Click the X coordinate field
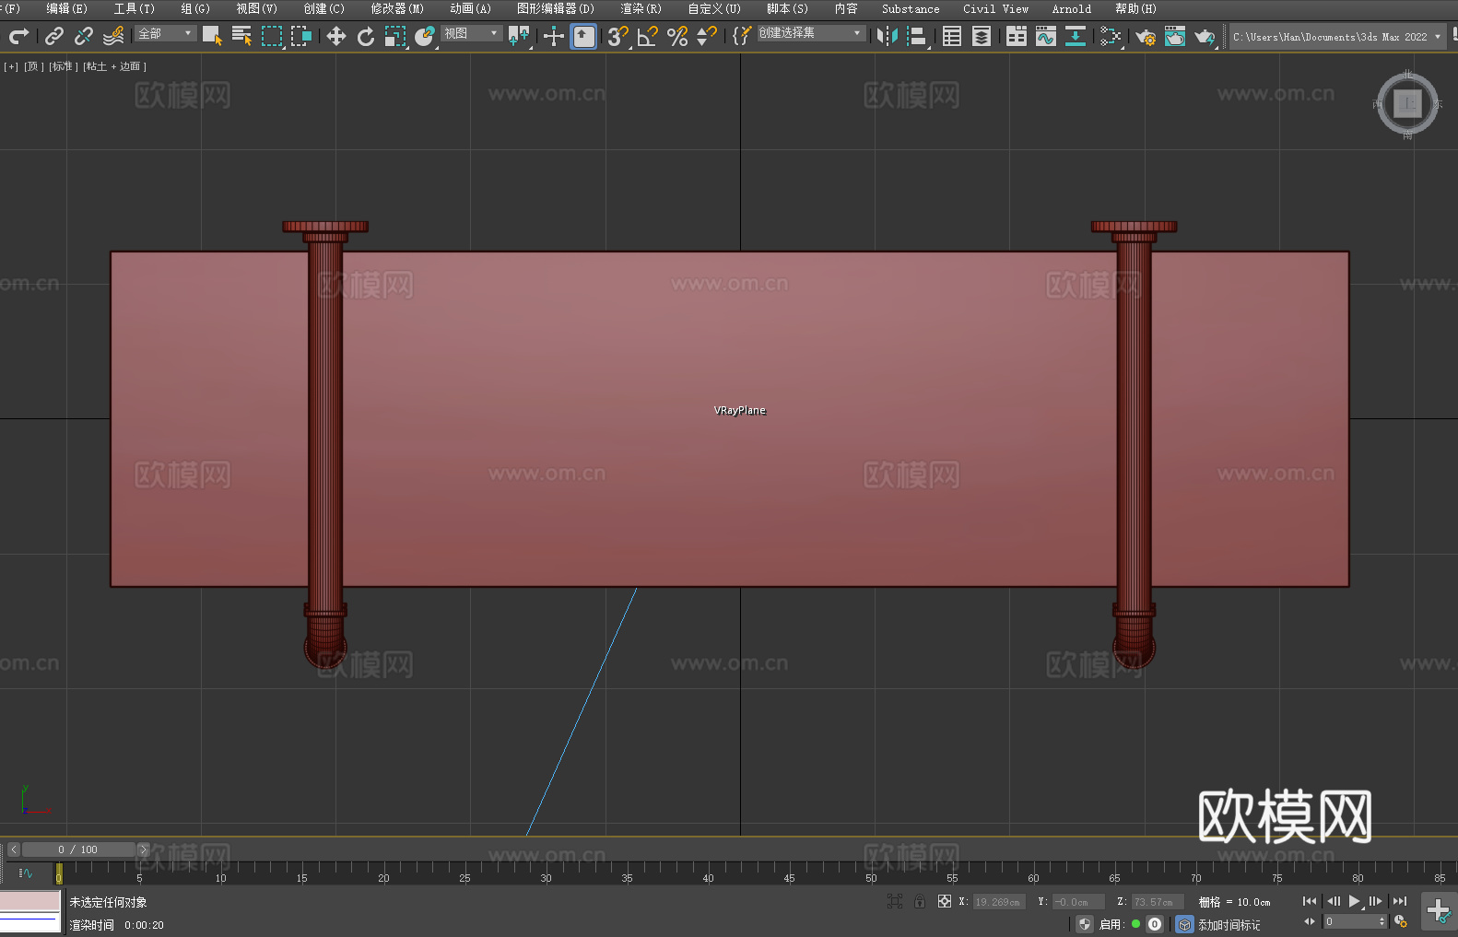Viewport: 1458px width, 937px height. coord(1000,902)
